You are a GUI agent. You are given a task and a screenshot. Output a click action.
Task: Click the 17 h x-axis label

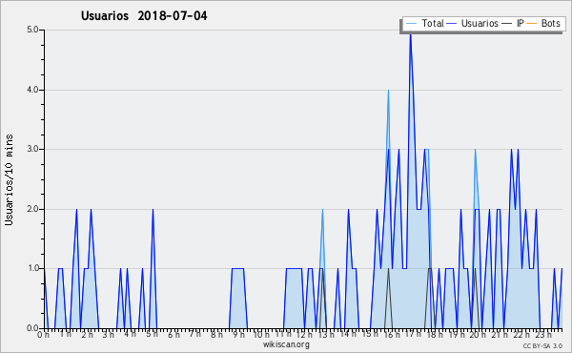pos(413,334)
